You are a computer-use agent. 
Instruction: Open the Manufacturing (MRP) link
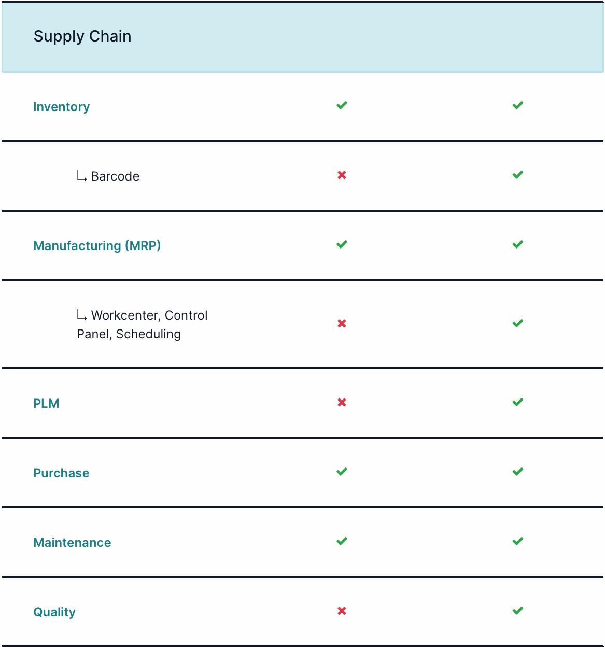[x=97, y=246]
